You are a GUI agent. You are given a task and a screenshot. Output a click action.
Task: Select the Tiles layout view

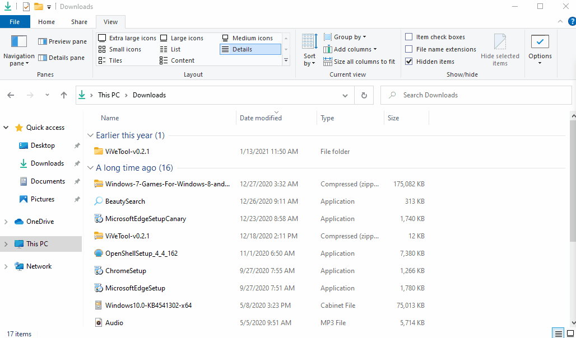point(114,60)
